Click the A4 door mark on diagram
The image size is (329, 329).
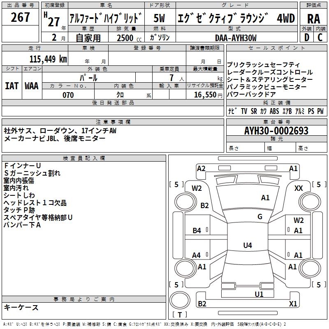coord(197,255)
